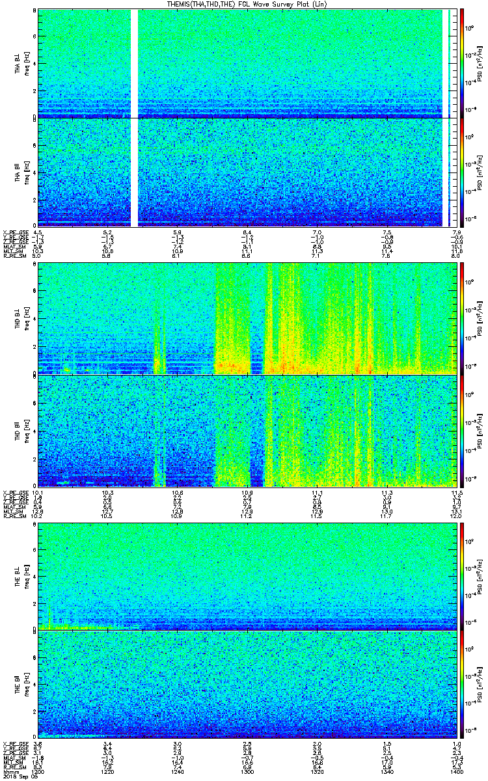Click the THD B-parallel spectrogram panel
Viewport: 488px width, 781px height.
point(246,431)
